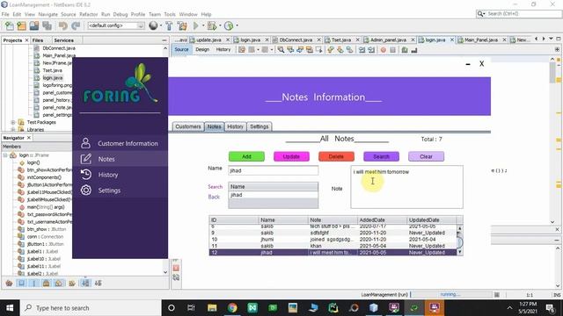Select Tset.java in the Projects tree
Screen dimensions: 563x316
point(52,70)
